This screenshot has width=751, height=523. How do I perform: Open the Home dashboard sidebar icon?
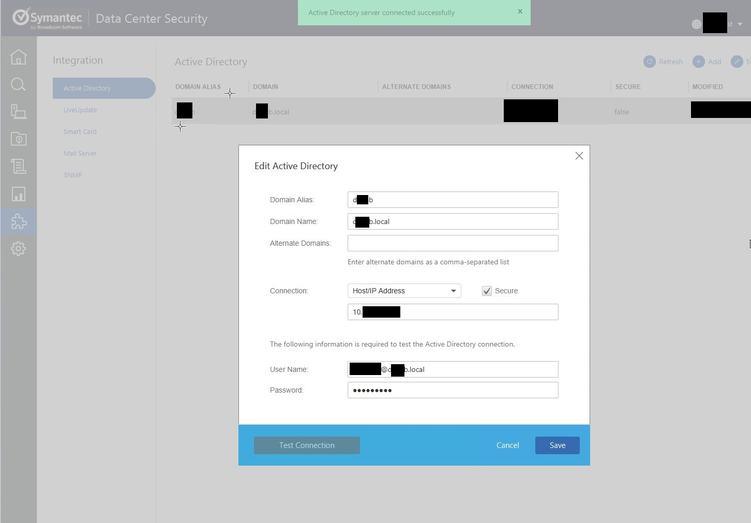coord(19,57)
